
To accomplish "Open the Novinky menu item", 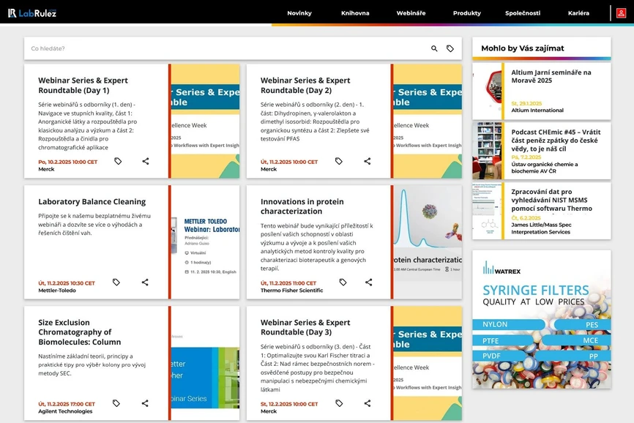I will point(299,13).
